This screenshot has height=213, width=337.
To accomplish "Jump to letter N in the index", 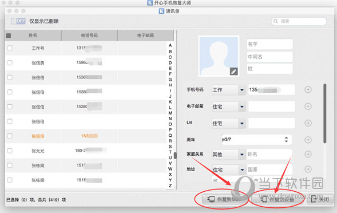I will pyautogui.click(x=171, y=119).
